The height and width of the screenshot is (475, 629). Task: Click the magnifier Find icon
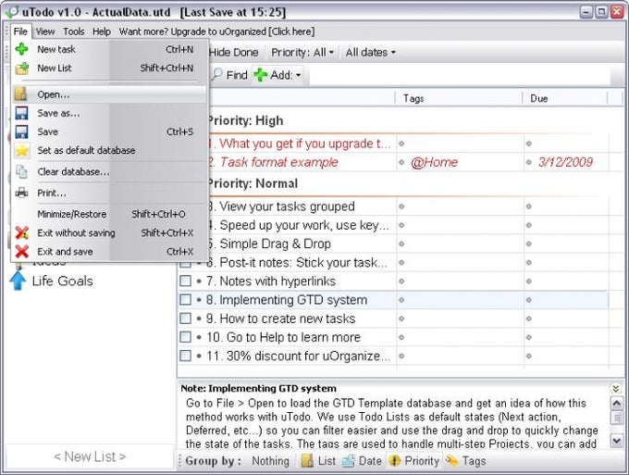click(x=217, y=74)
